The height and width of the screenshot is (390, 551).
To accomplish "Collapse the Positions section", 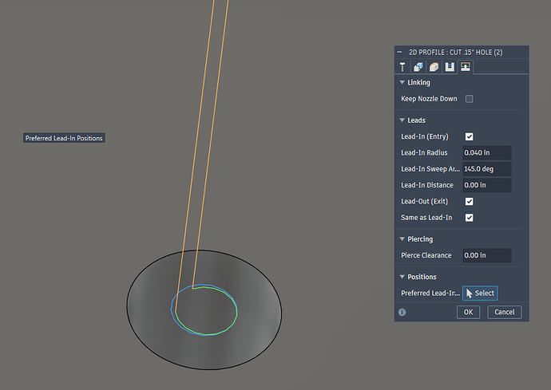I will [x=402, y=277].
